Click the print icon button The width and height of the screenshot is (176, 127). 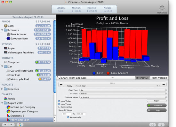tap(153, 125)
